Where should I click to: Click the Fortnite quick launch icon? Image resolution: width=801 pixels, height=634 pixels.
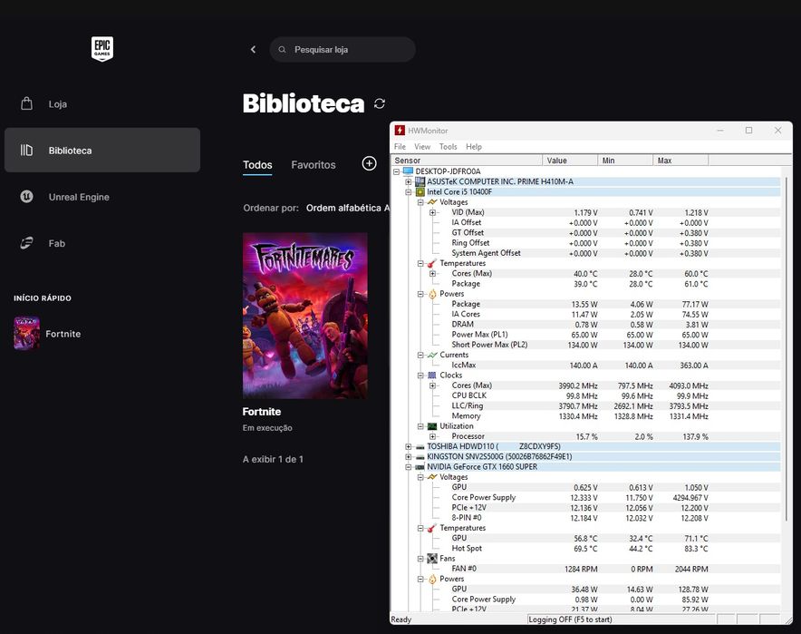click(26, 334)
